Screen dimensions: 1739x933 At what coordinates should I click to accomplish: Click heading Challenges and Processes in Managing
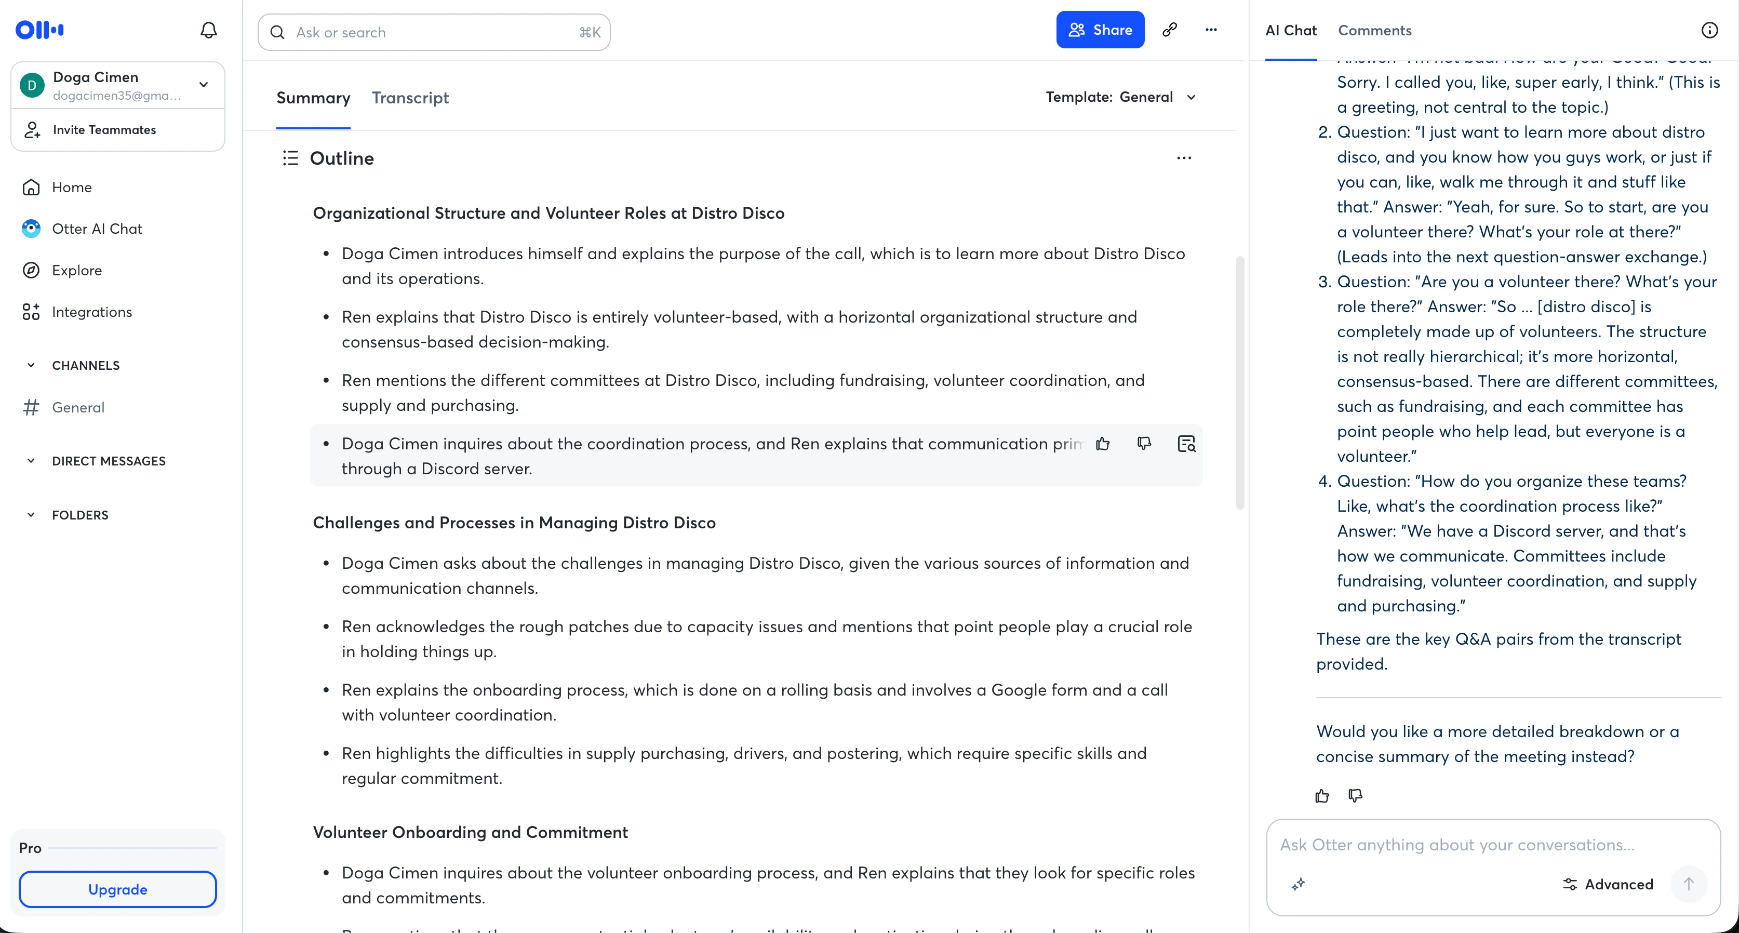pos(514,523)
